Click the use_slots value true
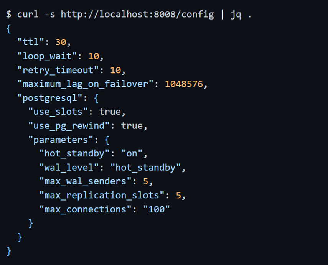Screen dimensions: 328x265 pos(110,112)
